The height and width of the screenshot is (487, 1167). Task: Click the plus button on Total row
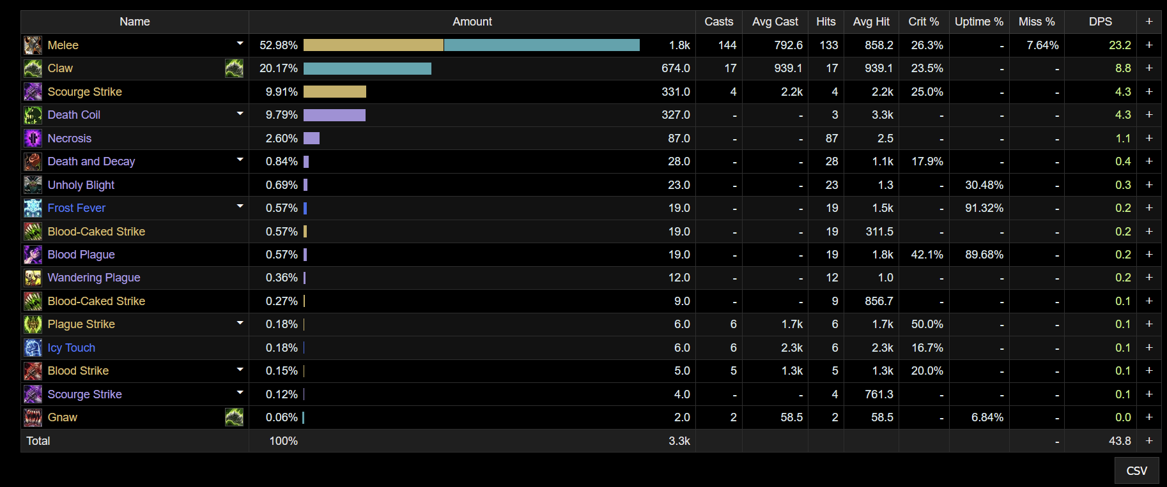(x=1149, y=441)
